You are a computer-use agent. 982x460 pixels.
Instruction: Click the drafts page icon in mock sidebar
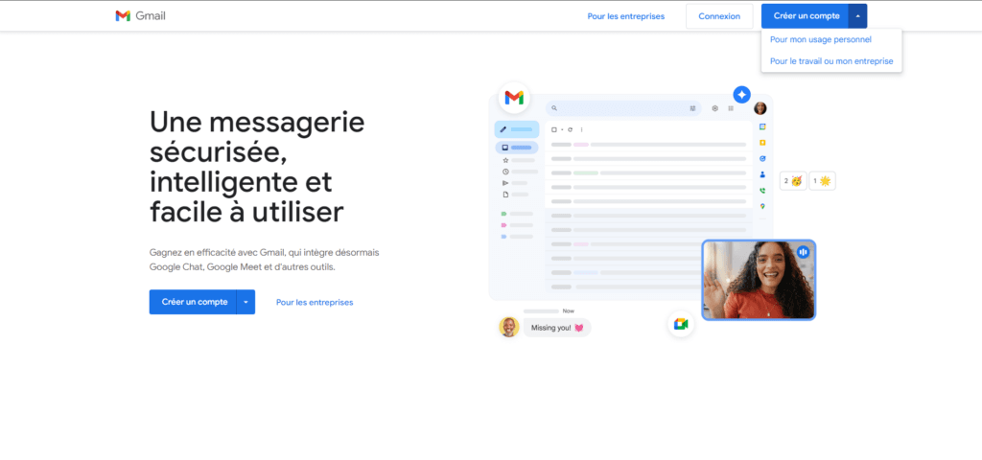point(505,194)
